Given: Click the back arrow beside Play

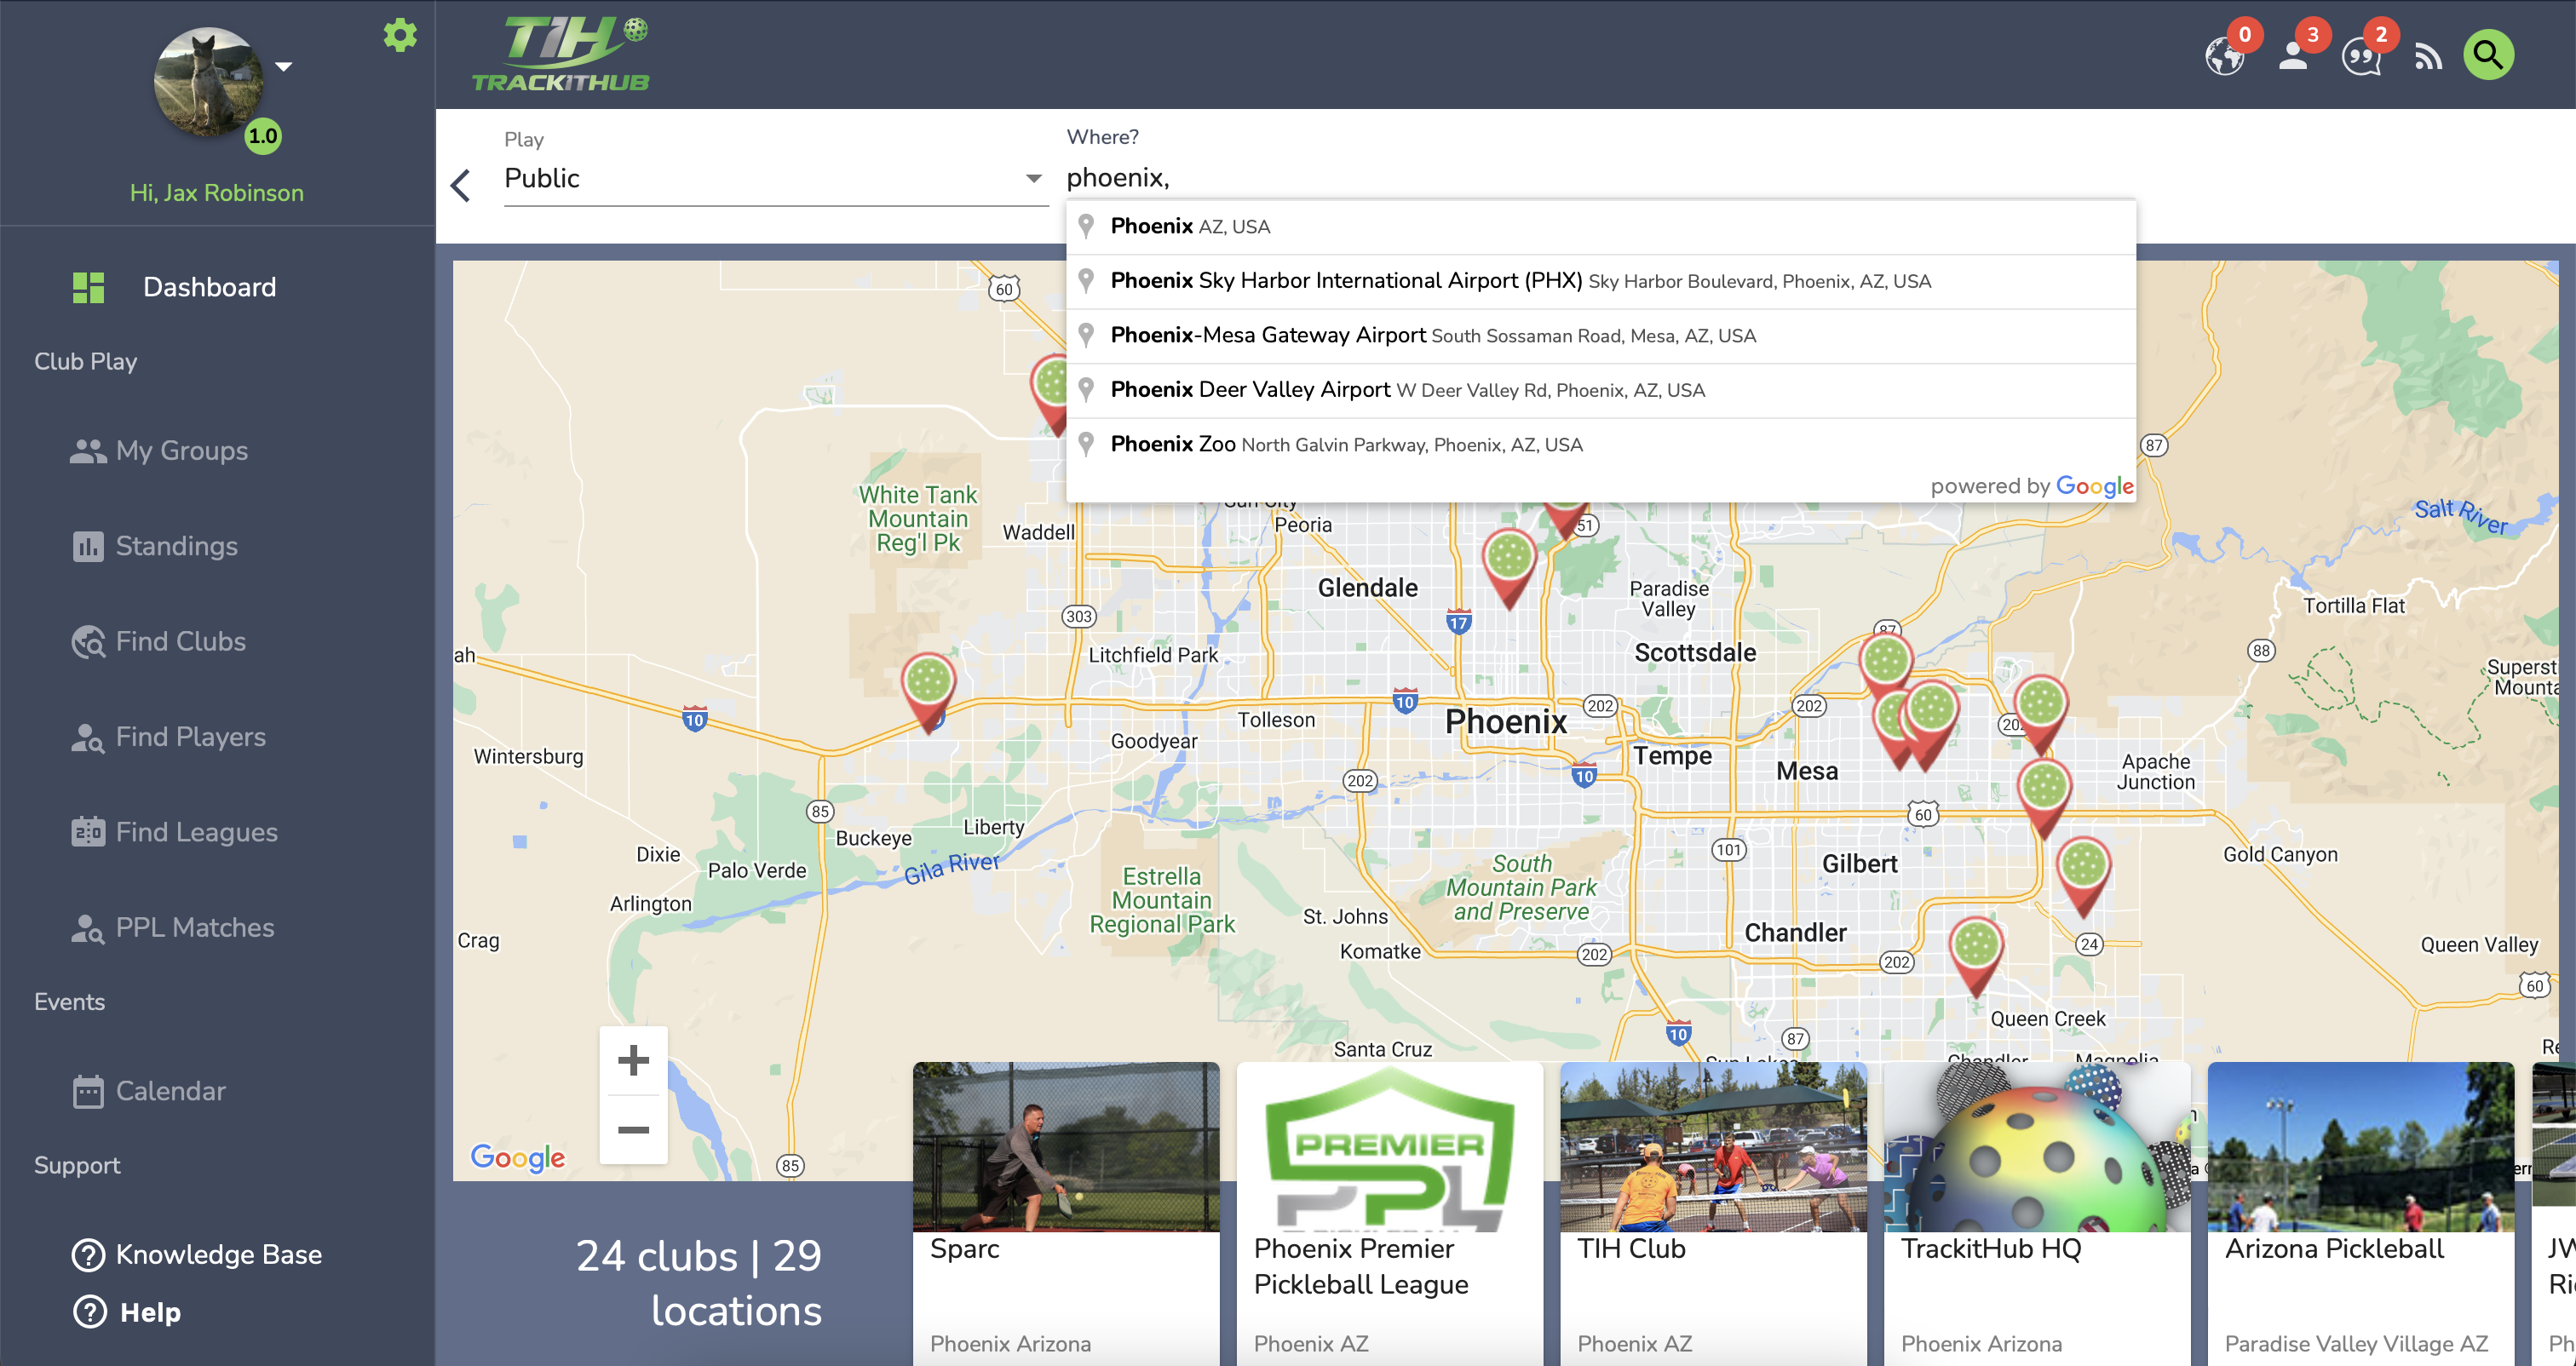Looking at the screenshot, I should pos(461,185).
